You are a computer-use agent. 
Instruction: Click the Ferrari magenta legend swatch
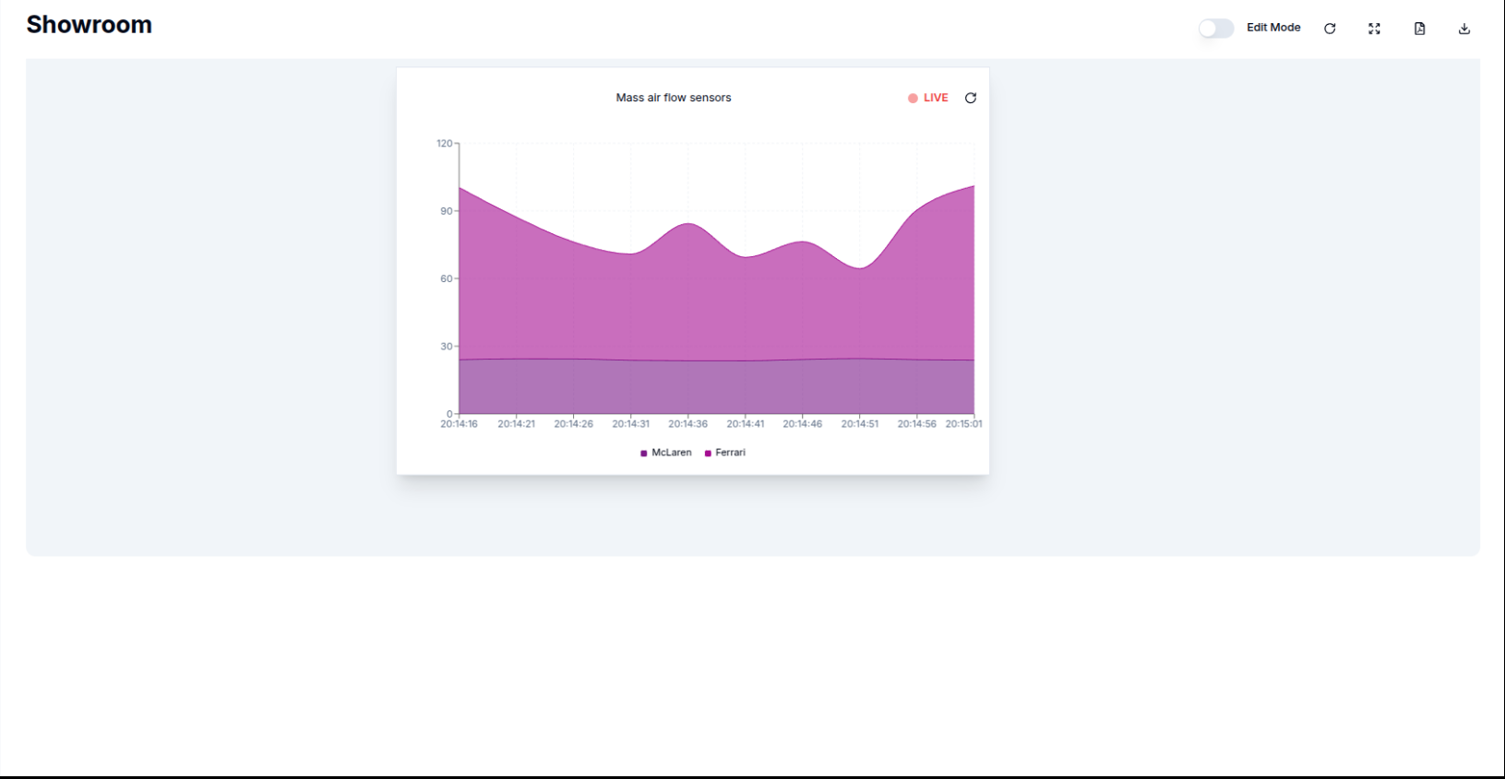pyautogui.click(x=708, y=454)
